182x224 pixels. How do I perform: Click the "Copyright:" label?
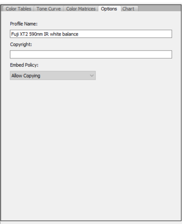21,44
